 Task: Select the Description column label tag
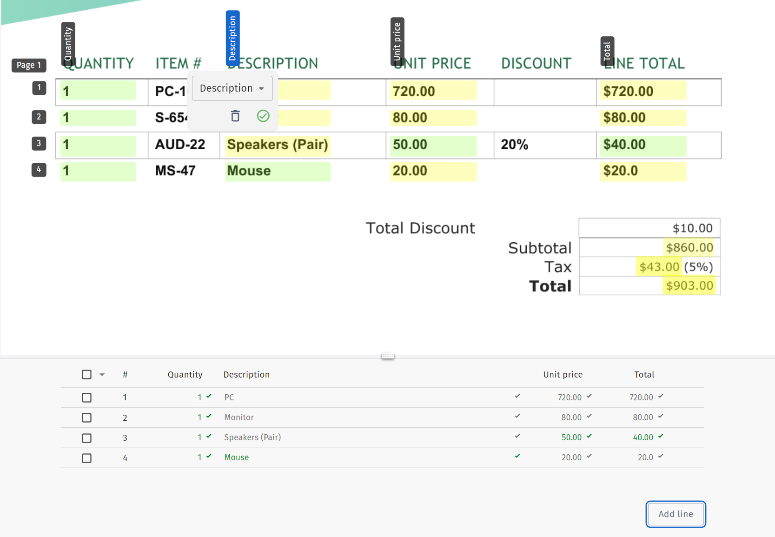coord(232,37)
